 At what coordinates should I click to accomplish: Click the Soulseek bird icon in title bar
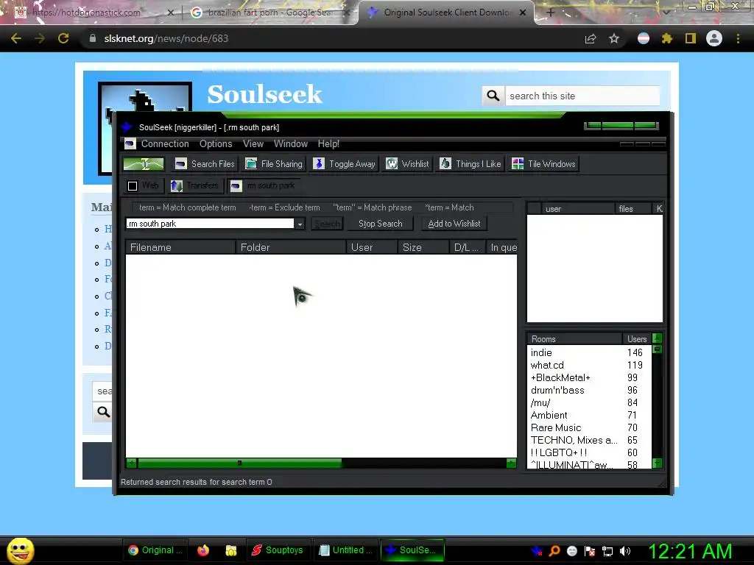coord(127,127)
